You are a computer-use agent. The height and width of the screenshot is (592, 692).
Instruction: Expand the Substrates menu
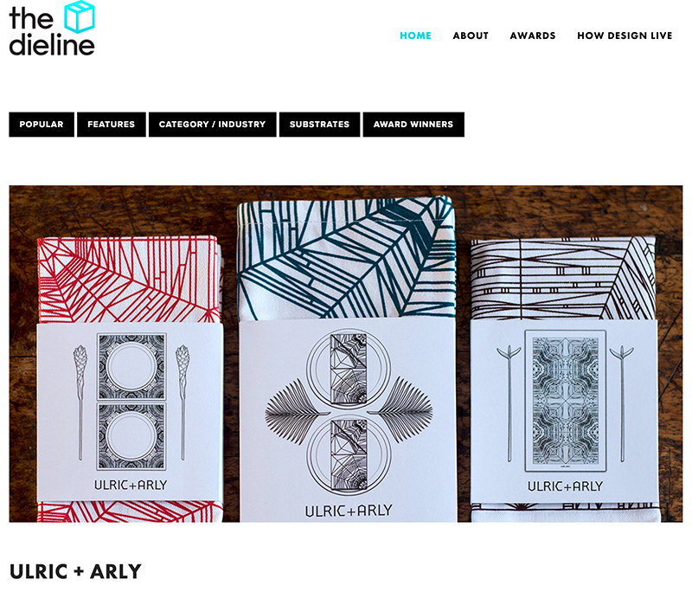coord(319,125)
